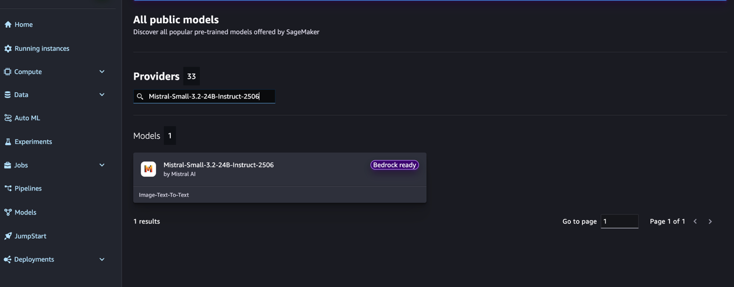Viewport: 734px width, 287px height.
Task: Open the Mistral-Small-3.2-24B-Instruct-2506 model link
Action: pos(219,165)
